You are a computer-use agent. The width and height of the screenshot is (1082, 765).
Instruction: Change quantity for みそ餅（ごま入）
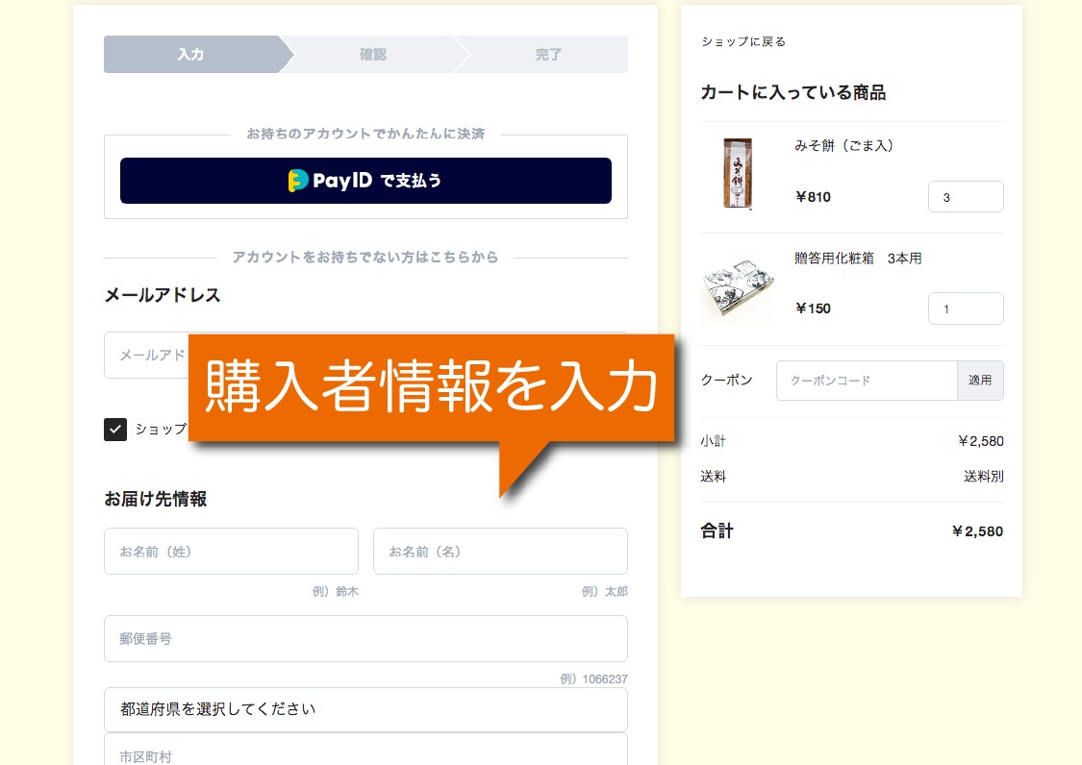966,197
